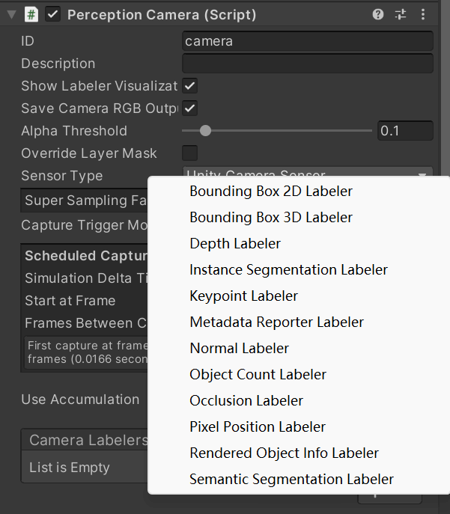
Task: Collapse the Perception Camera component foldout
Action: tap(11, 14)
